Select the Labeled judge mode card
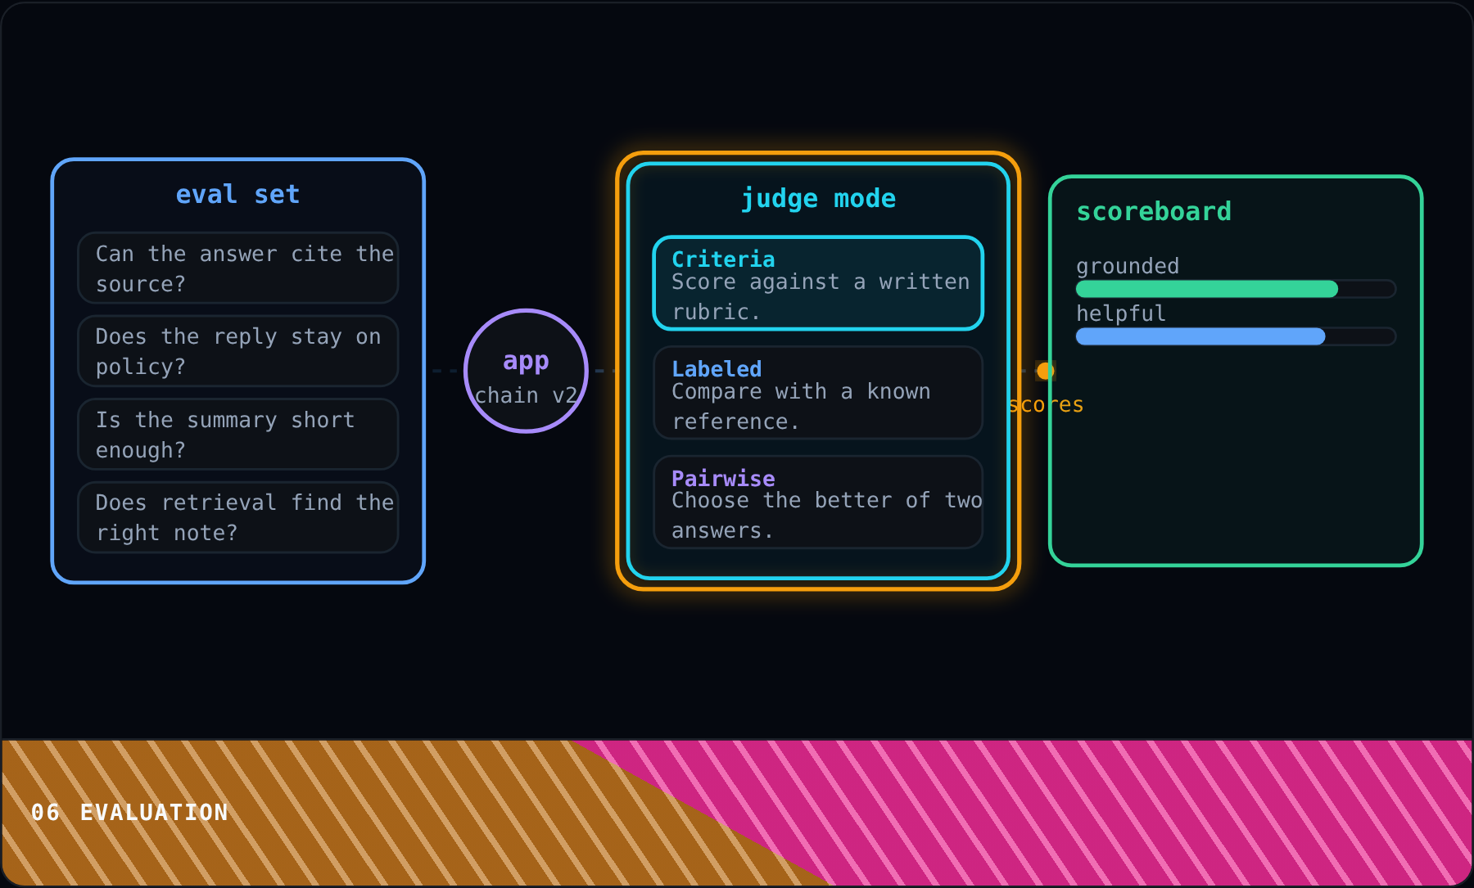Viewport: 1474px width, 888px height. coord(818,393)
